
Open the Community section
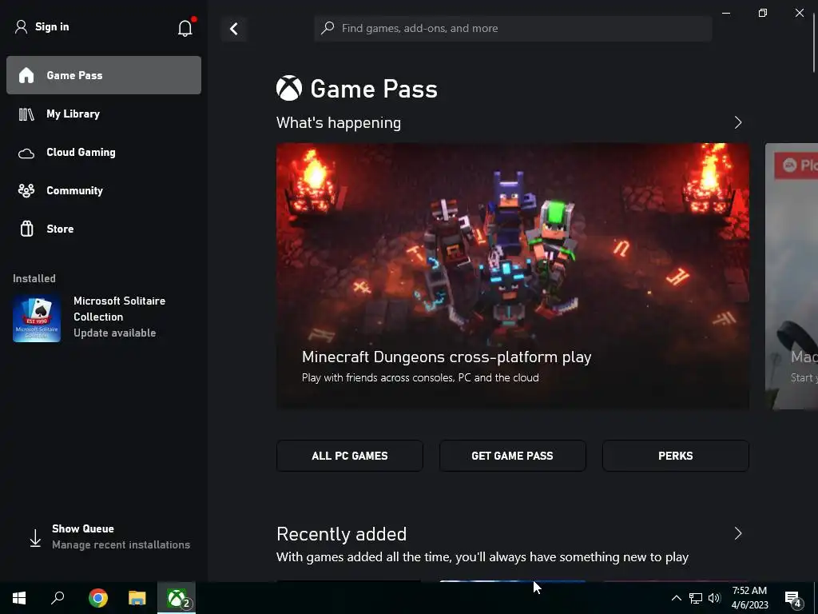(104, 190)
